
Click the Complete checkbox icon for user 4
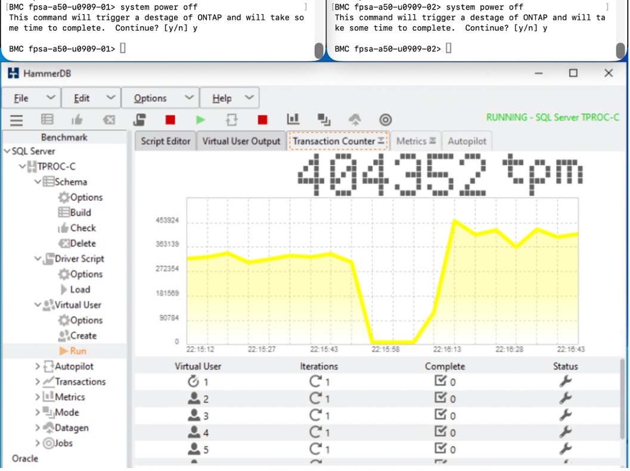[440, 431]
